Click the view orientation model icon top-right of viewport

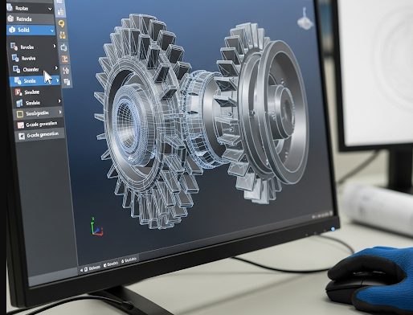tap(305, 19)
